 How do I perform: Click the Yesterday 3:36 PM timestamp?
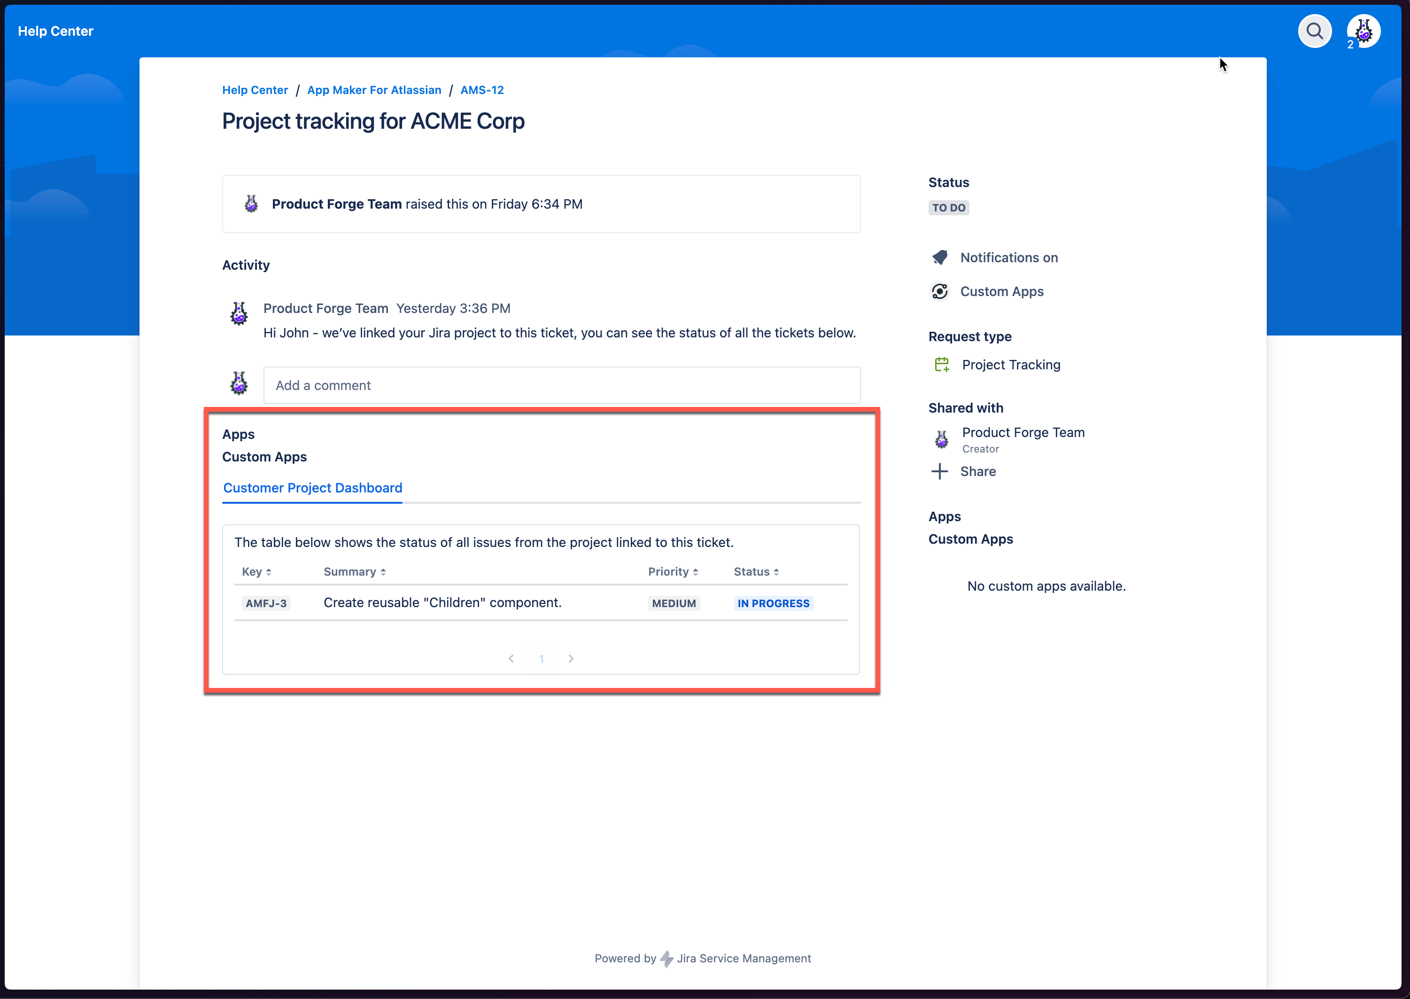click(453, 308)
